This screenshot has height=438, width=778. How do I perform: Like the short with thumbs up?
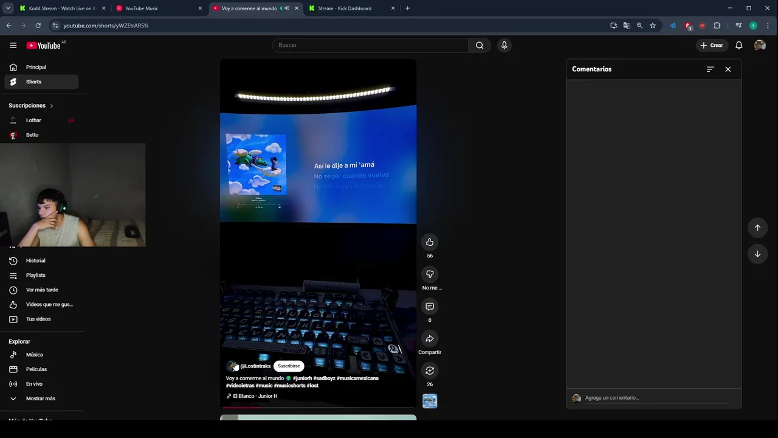430,242
